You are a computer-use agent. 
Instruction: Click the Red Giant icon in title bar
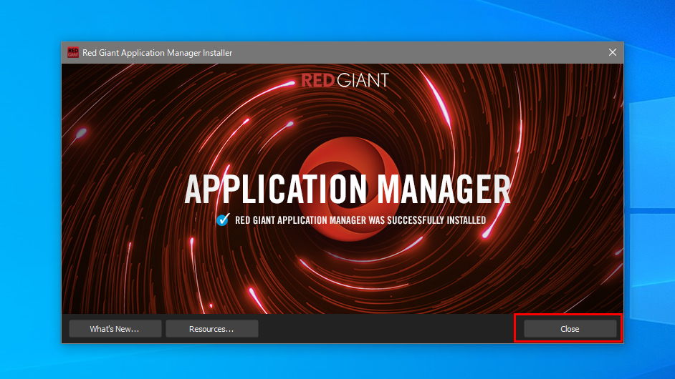click(73, 52)
